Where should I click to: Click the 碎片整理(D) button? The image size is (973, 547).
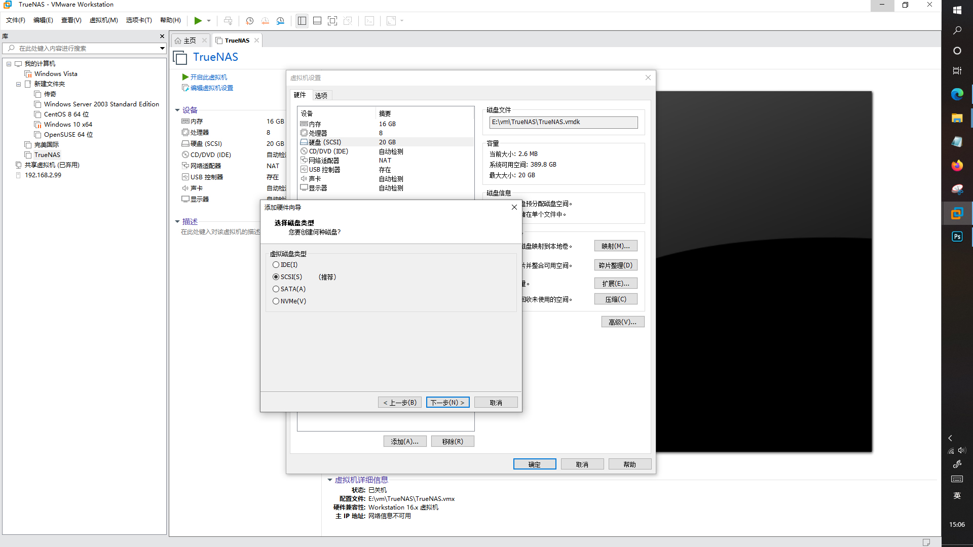point(616,265)
